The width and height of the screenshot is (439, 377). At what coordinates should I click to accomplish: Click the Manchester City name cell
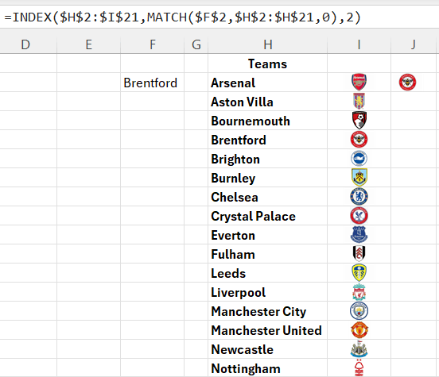coord(268,311)
